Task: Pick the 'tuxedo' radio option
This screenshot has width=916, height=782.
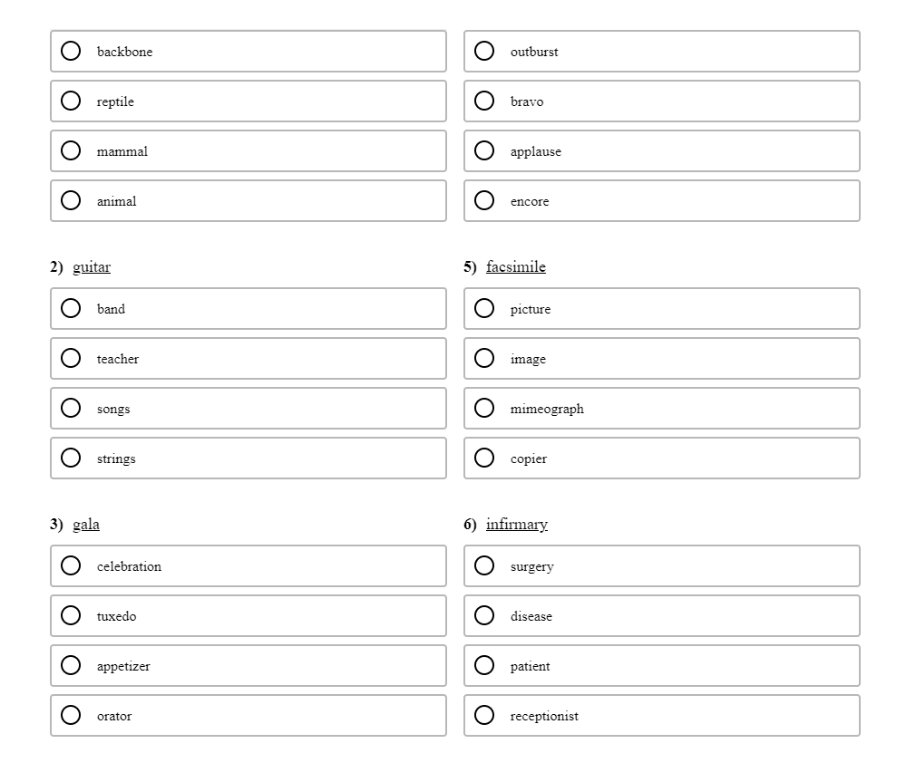Action: [71, 615]
